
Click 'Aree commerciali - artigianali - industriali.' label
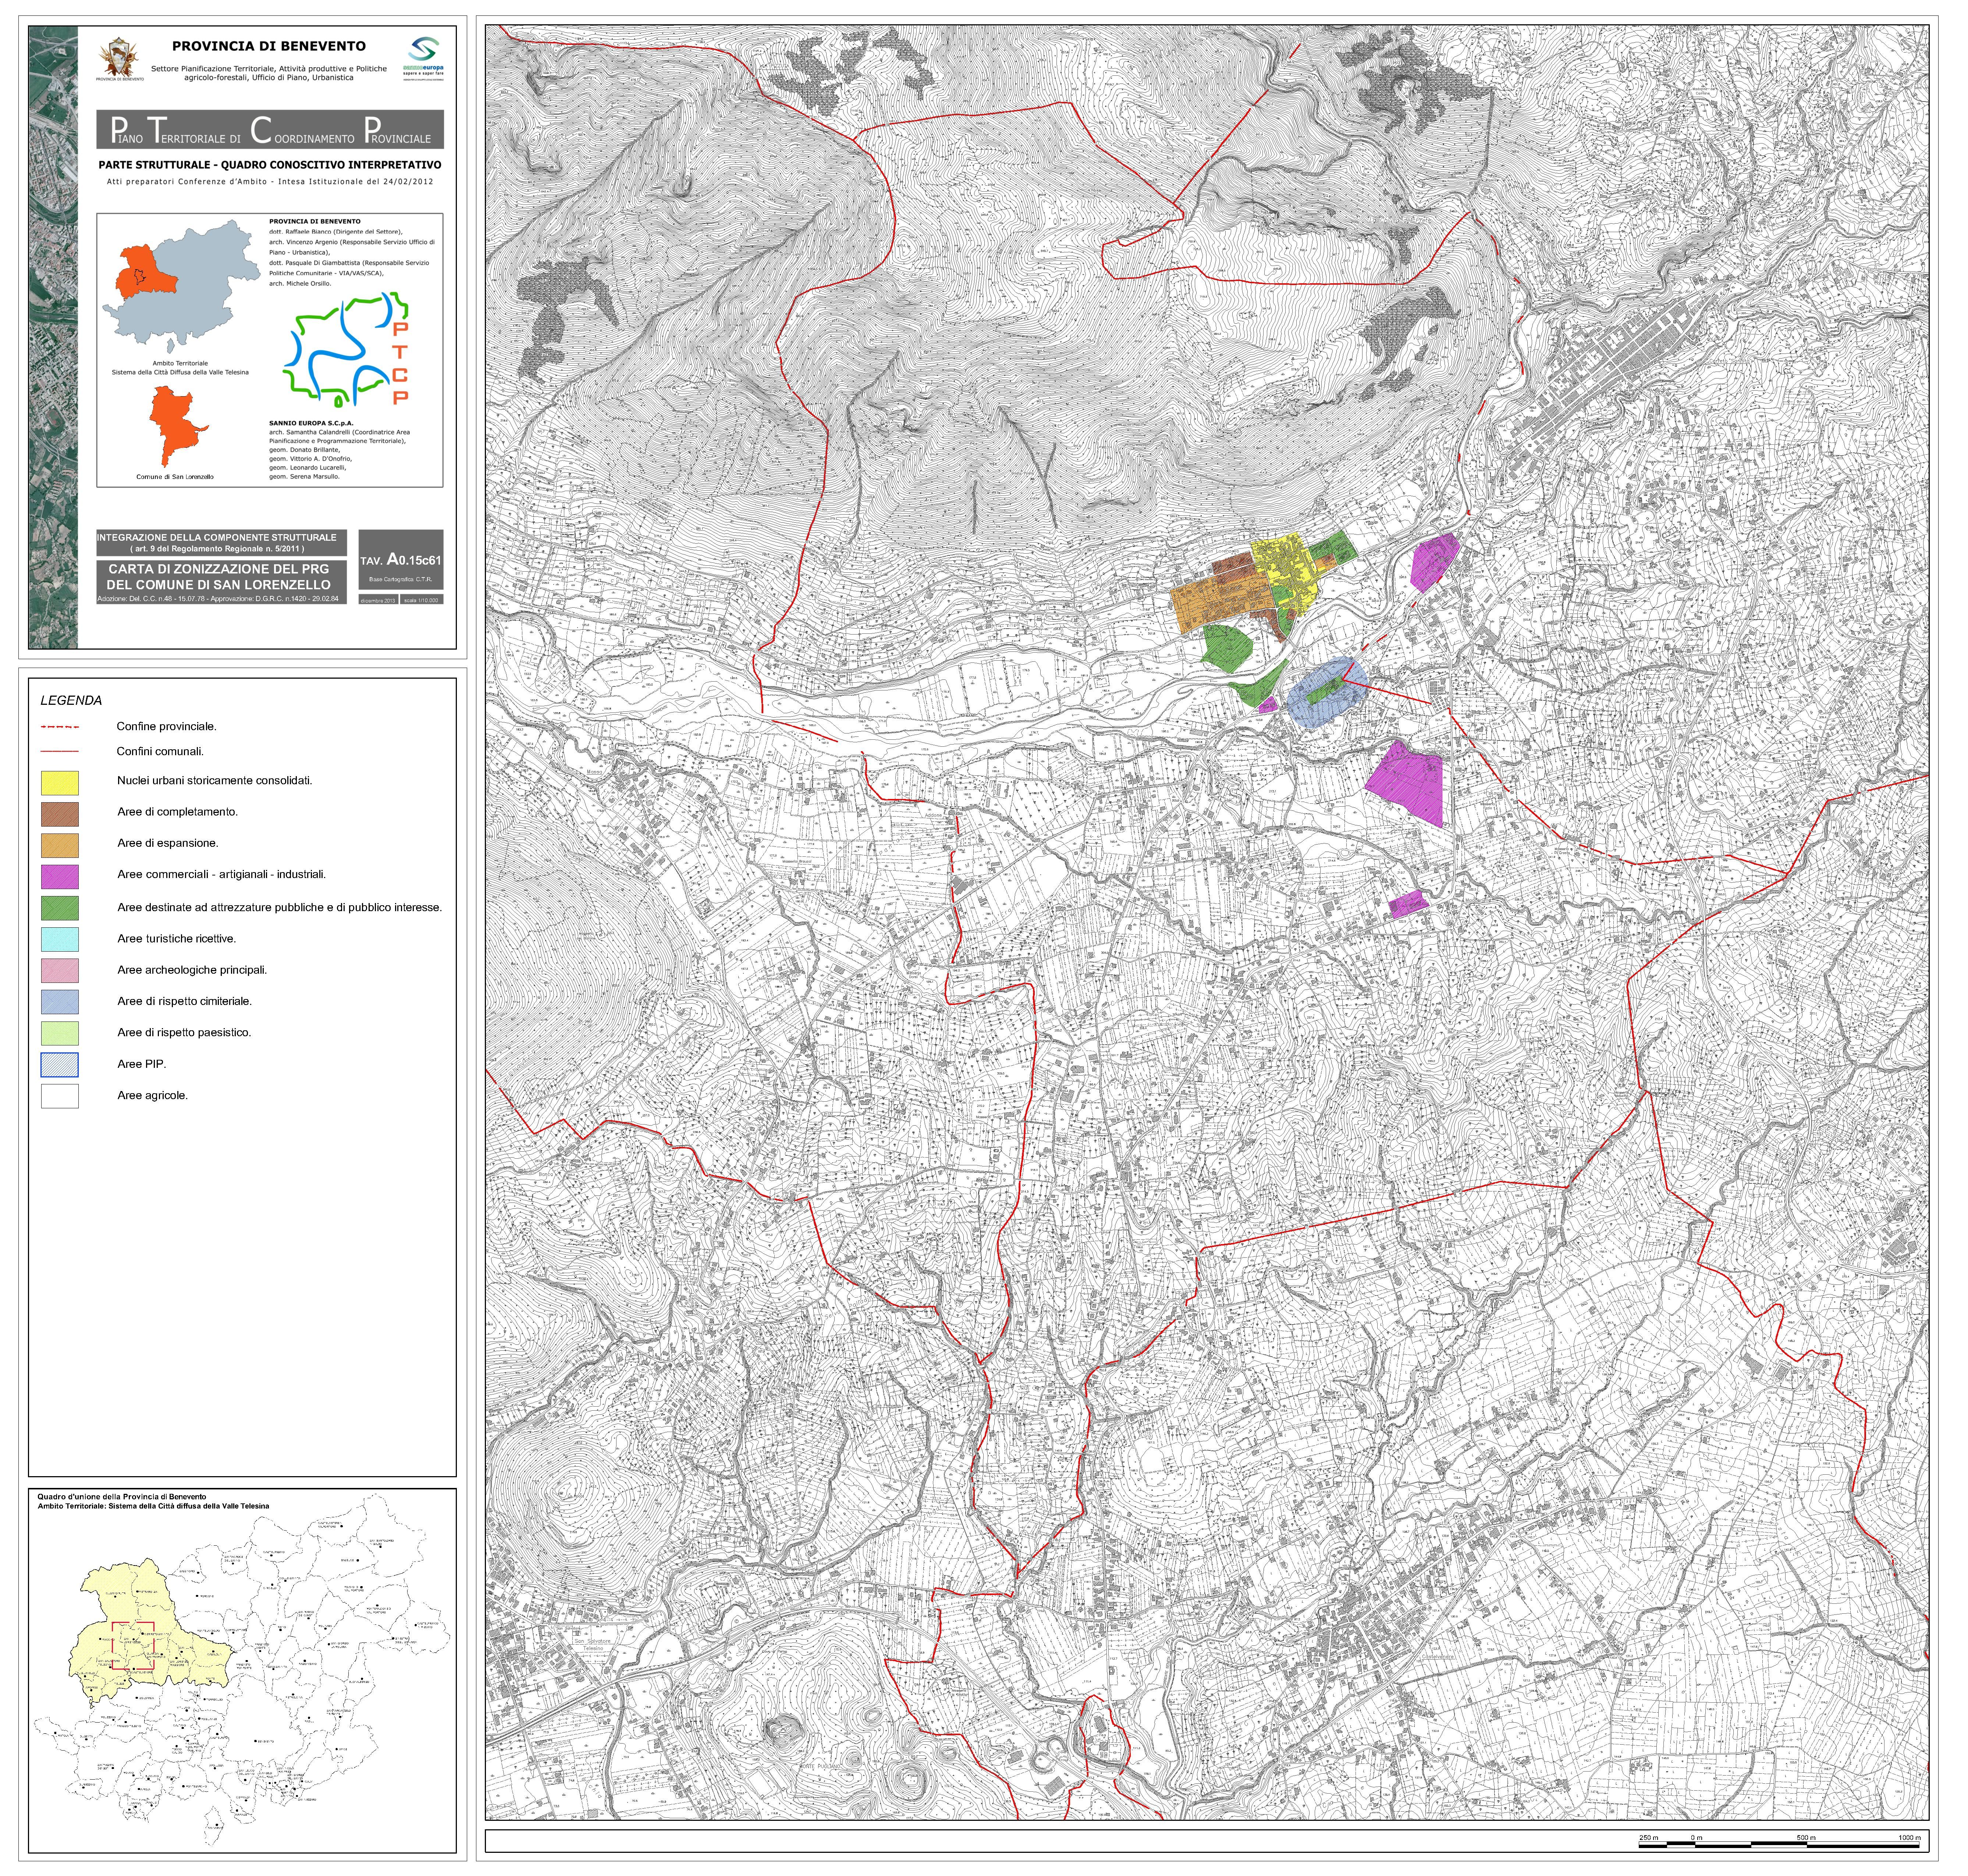click(x=222, y=875)
